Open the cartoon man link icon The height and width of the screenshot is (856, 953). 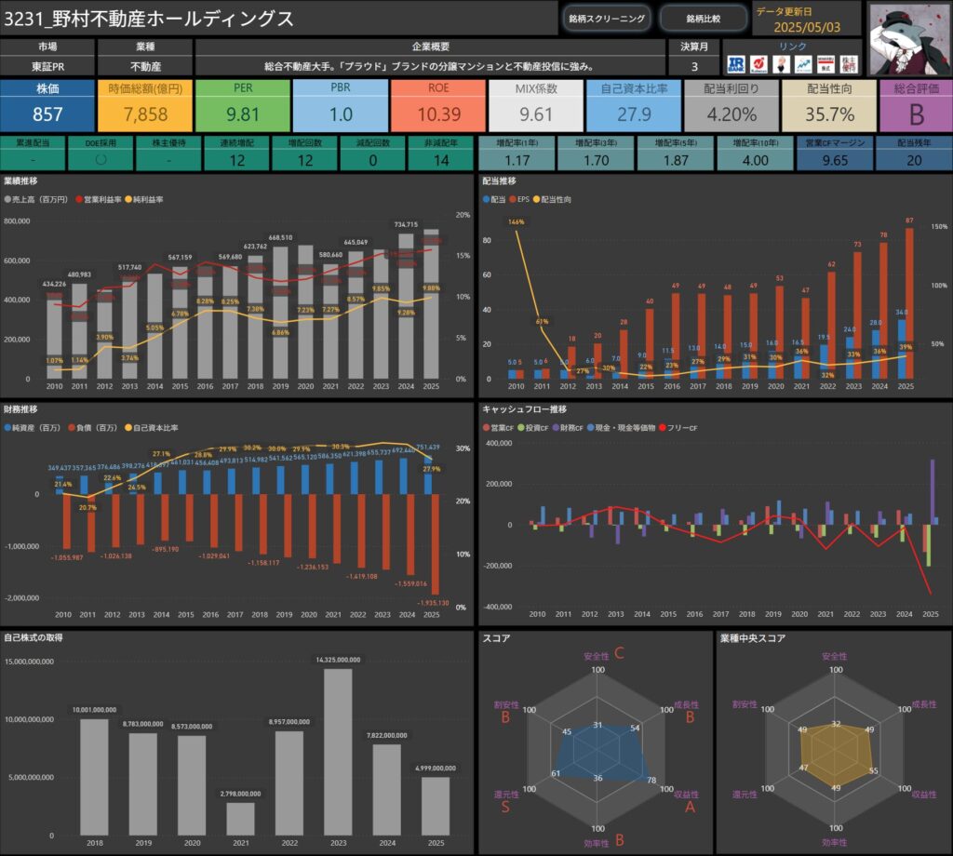(781, 64)
